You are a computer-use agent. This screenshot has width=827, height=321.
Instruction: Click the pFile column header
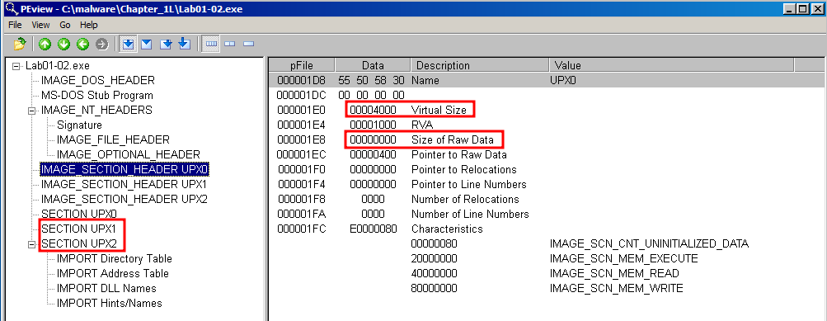302,65
